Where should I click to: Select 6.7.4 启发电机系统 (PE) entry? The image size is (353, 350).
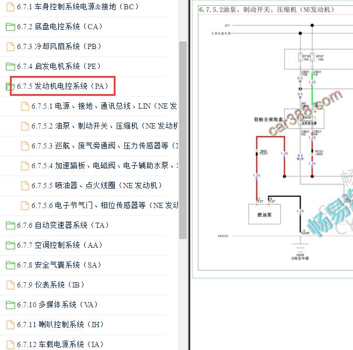coord(58,66)
